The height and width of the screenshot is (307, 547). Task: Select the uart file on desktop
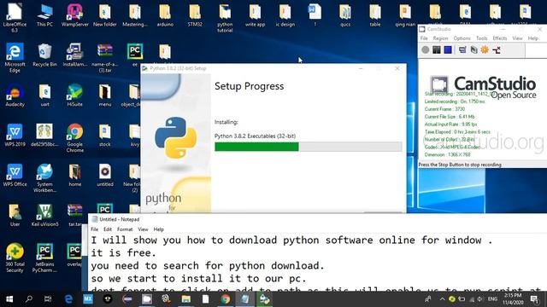click(x=44, y=96)
